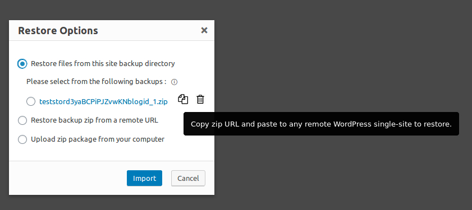This screenshot has height=210, width=472.
Task: Click the Import button
Action: click(144, 178)
